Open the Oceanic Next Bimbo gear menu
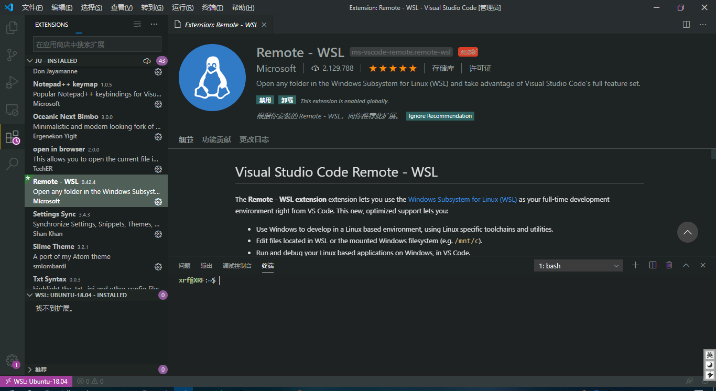The height and width of the screenshot is (391, 716). [158, 137]
